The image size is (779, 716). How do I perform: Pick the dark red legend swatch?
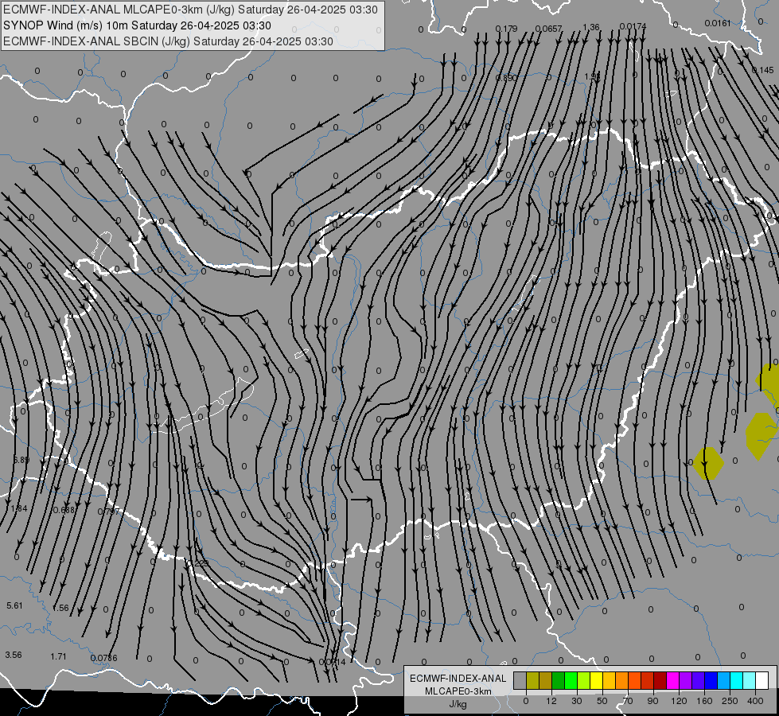click(x=660, y=680)
